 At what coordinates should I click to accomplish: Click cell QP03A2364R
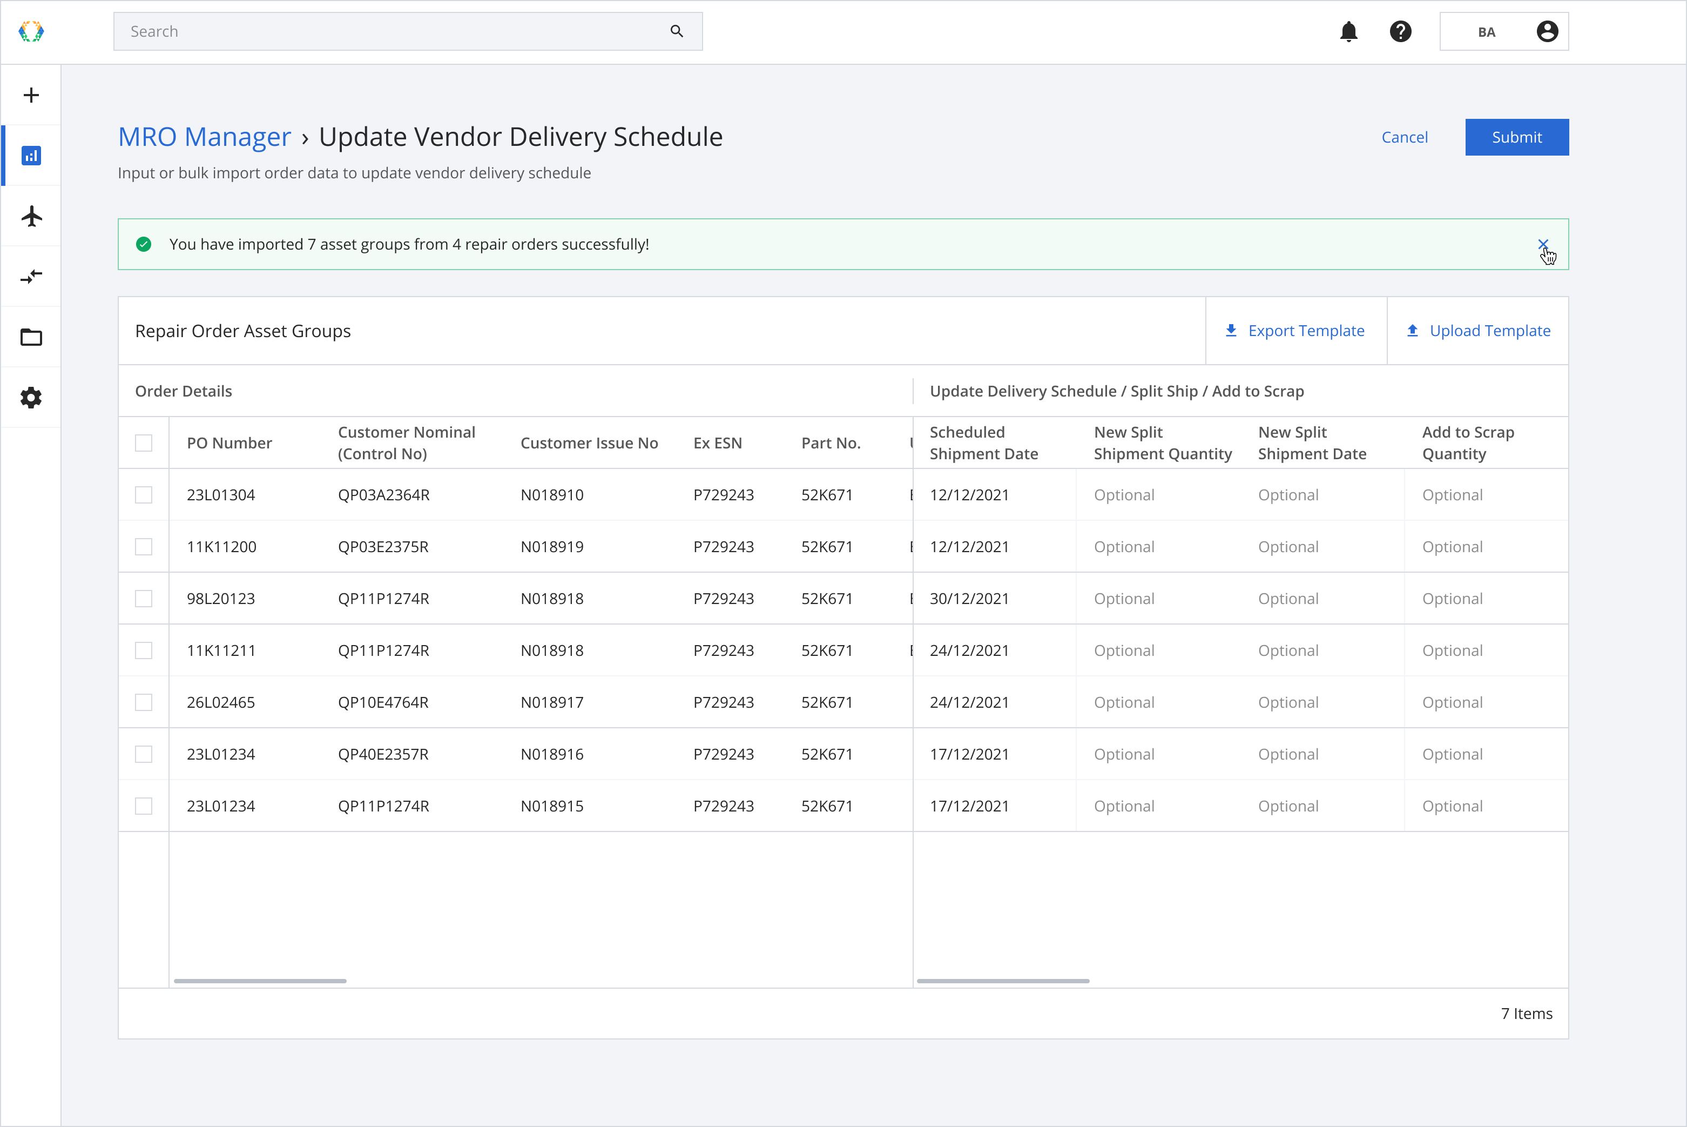pyautogui.click(x=383, y=494)
